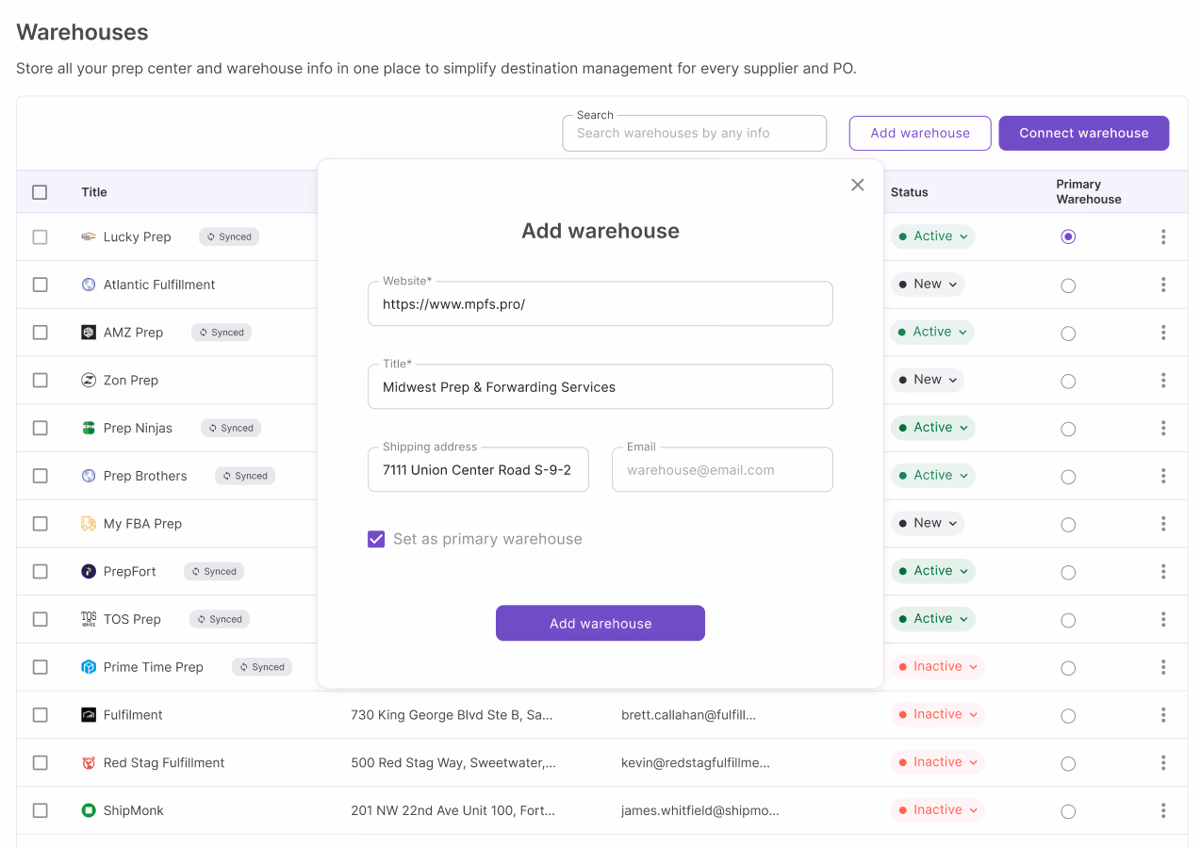
Task: Click the Website input field
Action: pyautogui.click(x=600, y=304)
